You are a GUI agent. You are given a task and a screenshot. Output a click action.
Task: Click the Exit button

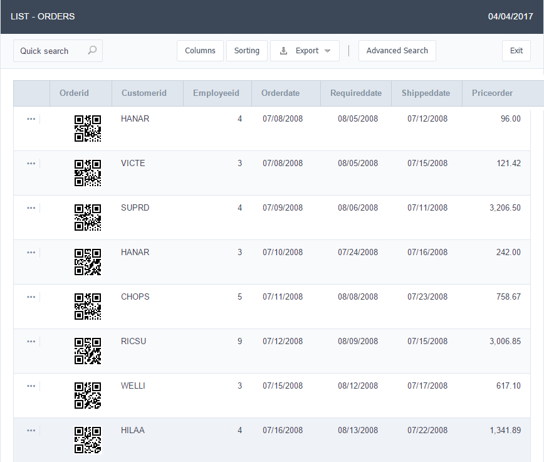click(516, 50)
